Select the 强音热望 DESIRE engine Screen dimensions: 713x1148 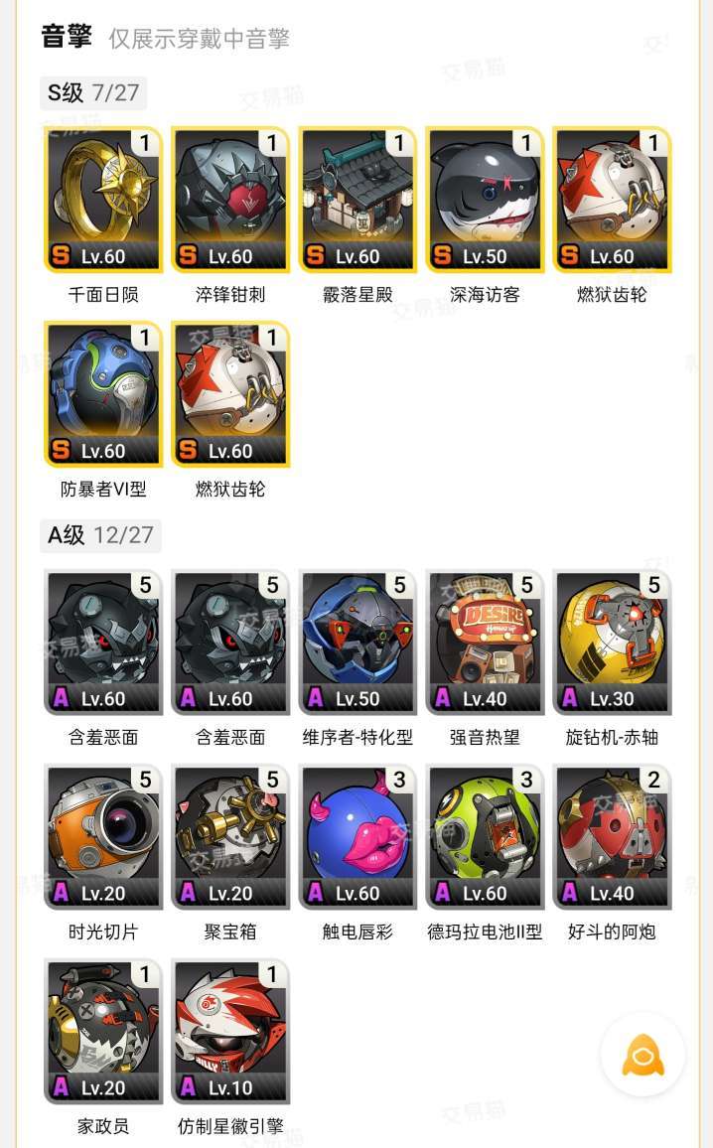click(486, 643)
